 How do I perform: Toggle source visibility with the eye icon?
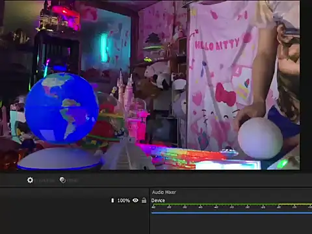tap(135, 200)
